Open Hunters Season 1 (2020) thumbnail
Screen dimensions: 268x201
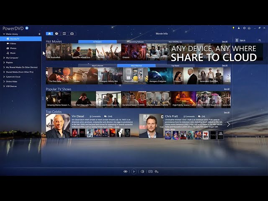(159, 100)
